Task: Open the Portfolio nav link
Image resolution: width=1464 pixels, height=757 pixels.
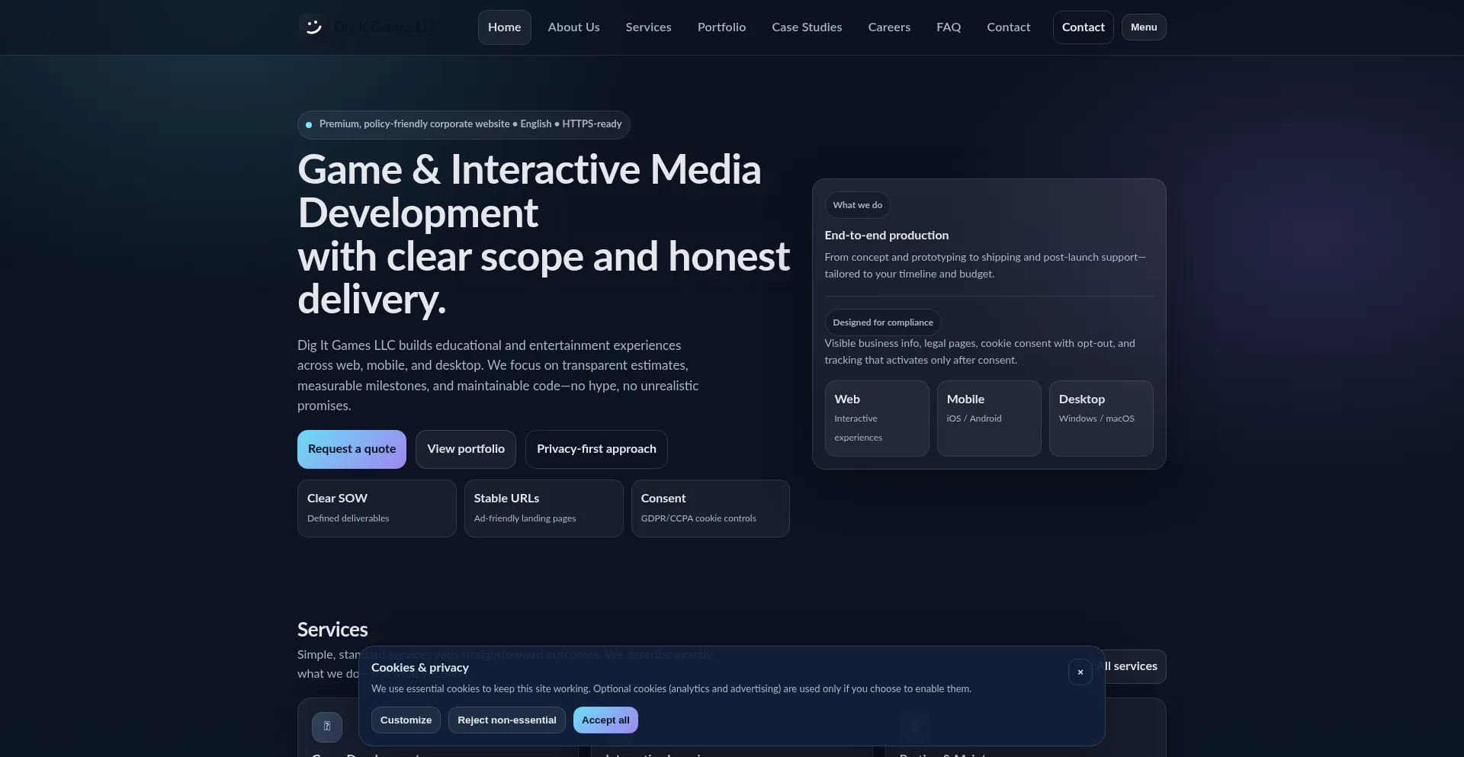Action: [721, 27]
